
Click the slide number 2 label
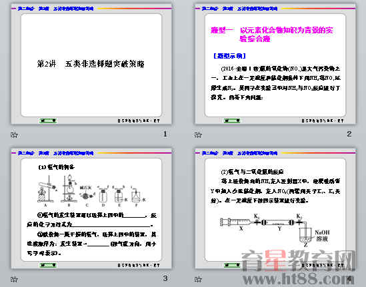tap(349, 134)
